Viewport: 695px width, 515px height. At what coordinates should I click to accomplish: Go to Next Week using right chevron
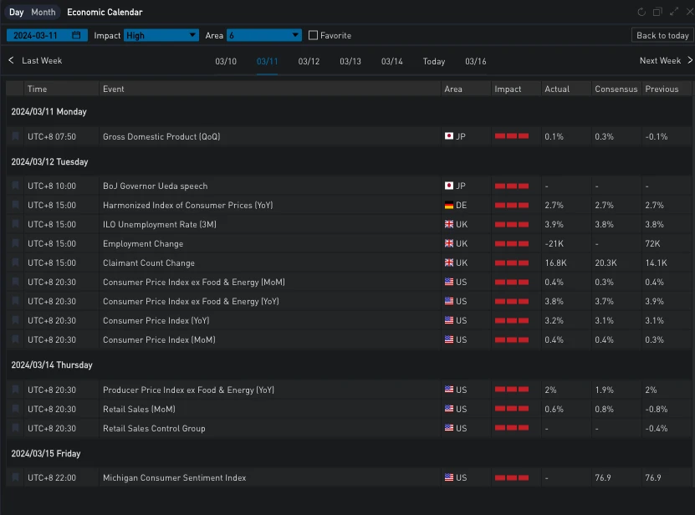pos(689,60)
